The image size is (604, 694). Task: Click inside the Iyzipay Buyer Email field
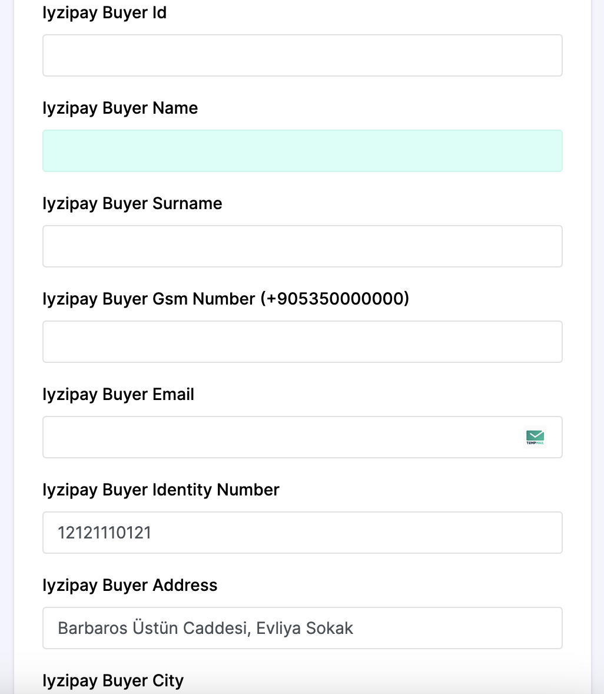[x=283, y=437]
